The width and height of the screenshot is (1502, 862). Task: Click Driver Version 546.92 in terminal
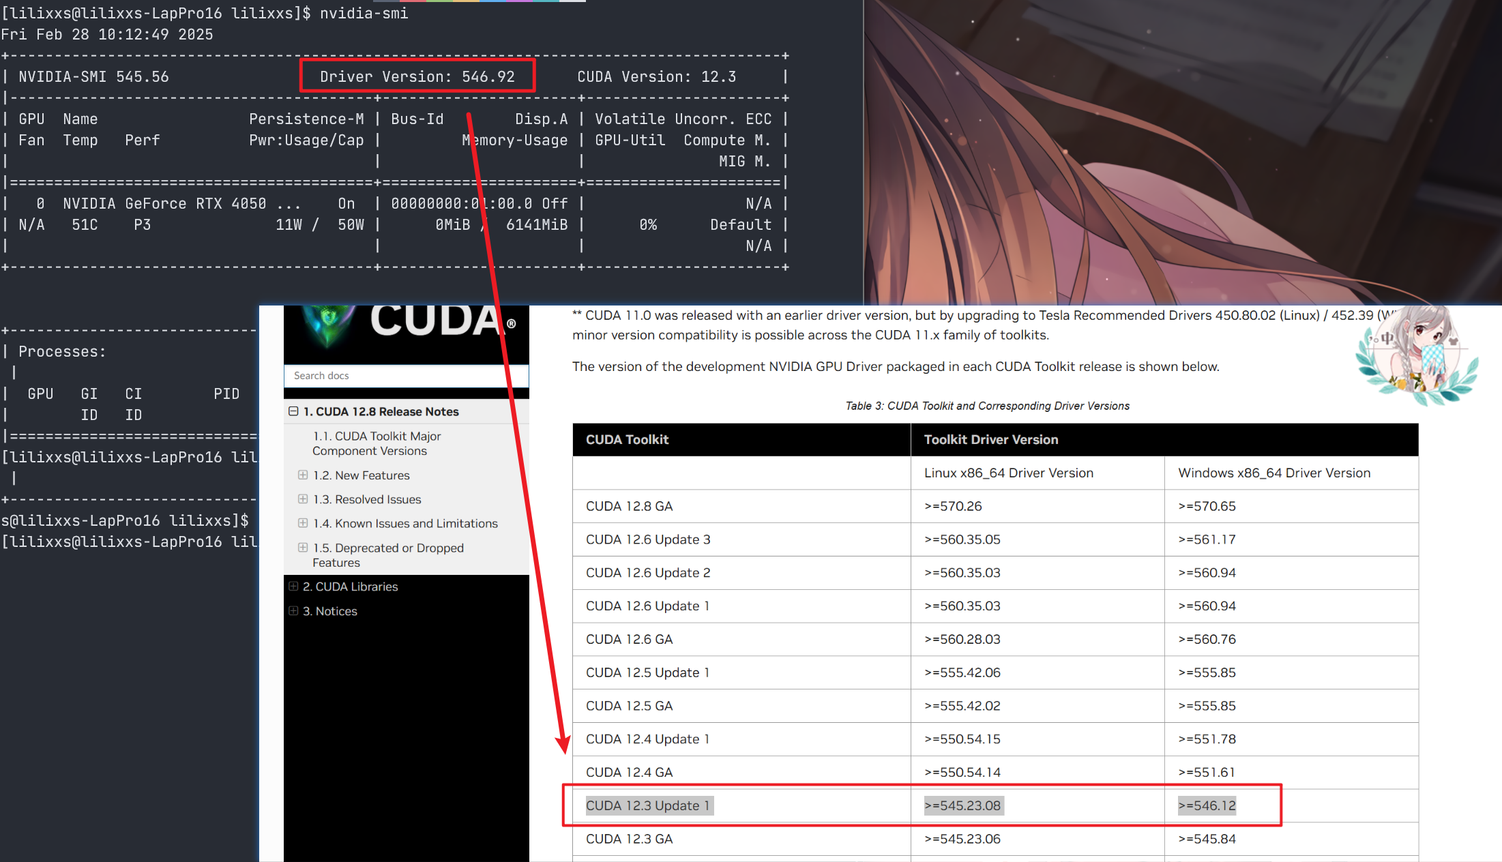(417, 76)
